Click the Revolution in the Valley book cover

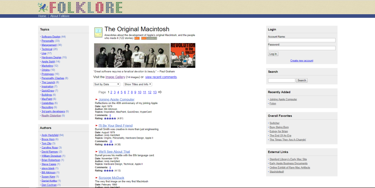[183, 55]
